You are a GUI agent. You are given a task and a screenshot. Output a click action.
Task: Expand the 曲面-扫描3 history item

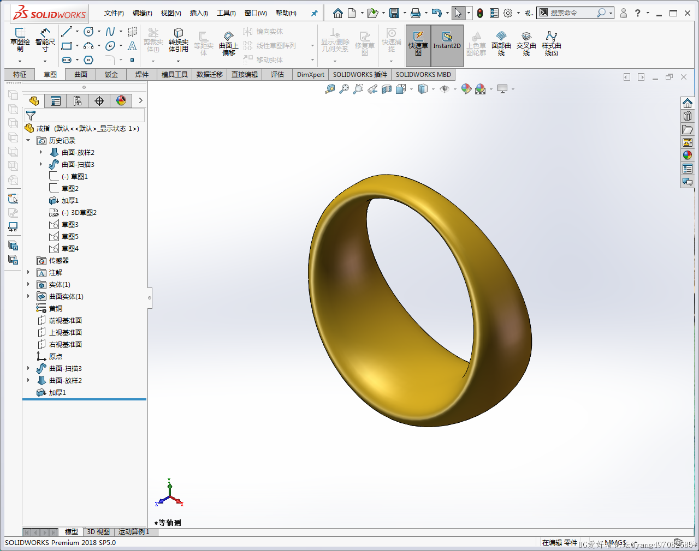(x=41, y=165)
